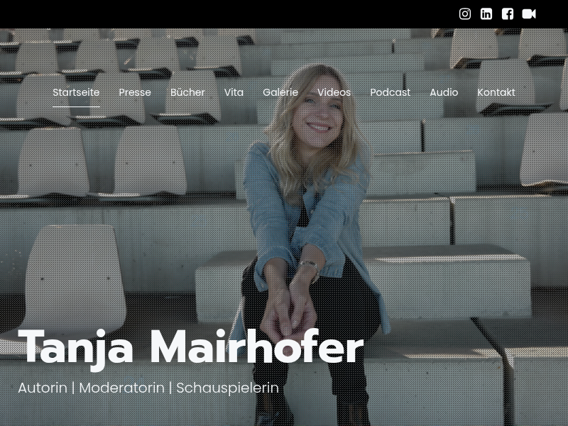
Task: Open the Galerie menu item
Action: click(280, 92)
